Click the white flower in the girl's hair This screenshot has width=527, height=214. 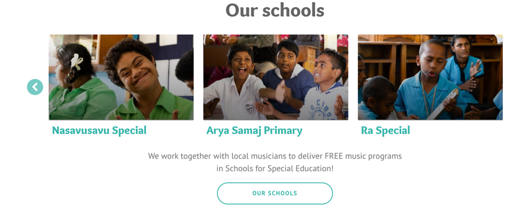76,62
